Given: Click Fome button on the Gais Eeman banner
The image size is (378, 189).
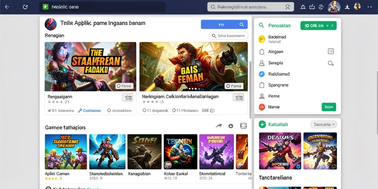Looking at the screenshot, I should 234,86.
